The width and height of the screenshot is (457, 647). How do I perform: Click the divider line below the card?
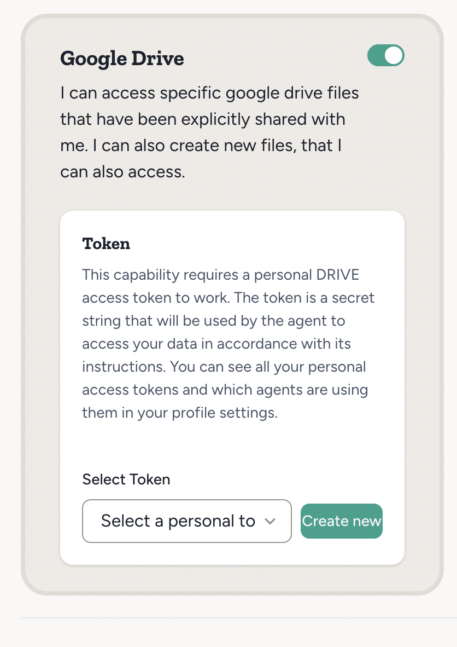coord(228,619)
